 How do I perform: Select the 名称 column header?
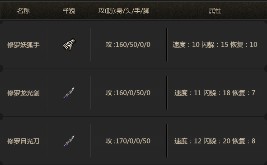23,11
